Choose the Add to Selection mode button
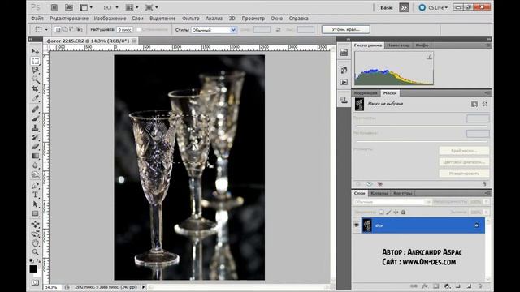Image resolution: width=520 pixels, height=292 pixels. (x=65, y=30)
